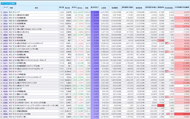Image resolution: width=190 pixels, height=119 pixels.
Task: Click the red-flagged 3,419 yearly low cell
Action: pyautogui.click(x=170, y=43)
